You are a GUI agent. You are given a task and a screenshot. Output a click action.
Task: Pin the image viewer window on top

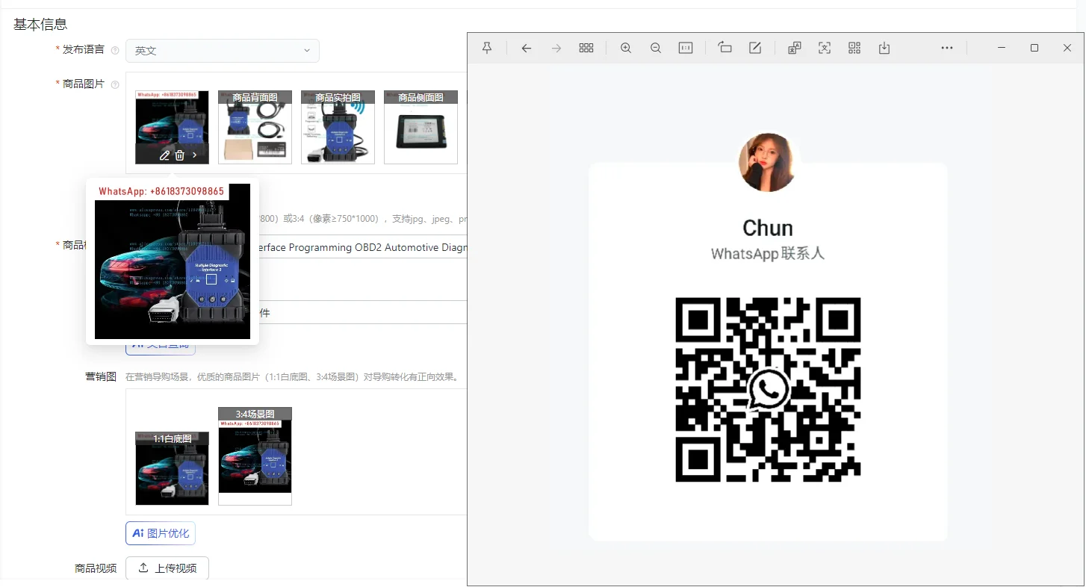(x=487, y=48)
